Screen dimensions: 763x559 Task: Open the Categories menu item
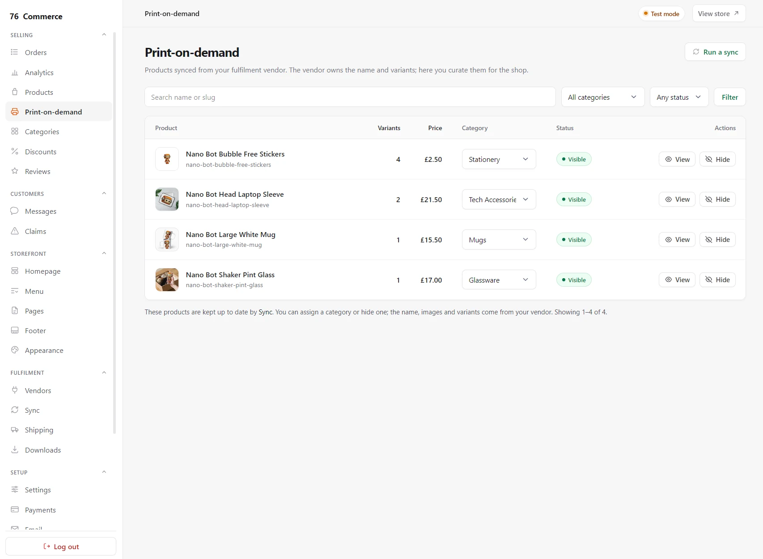tap(59, 131)
